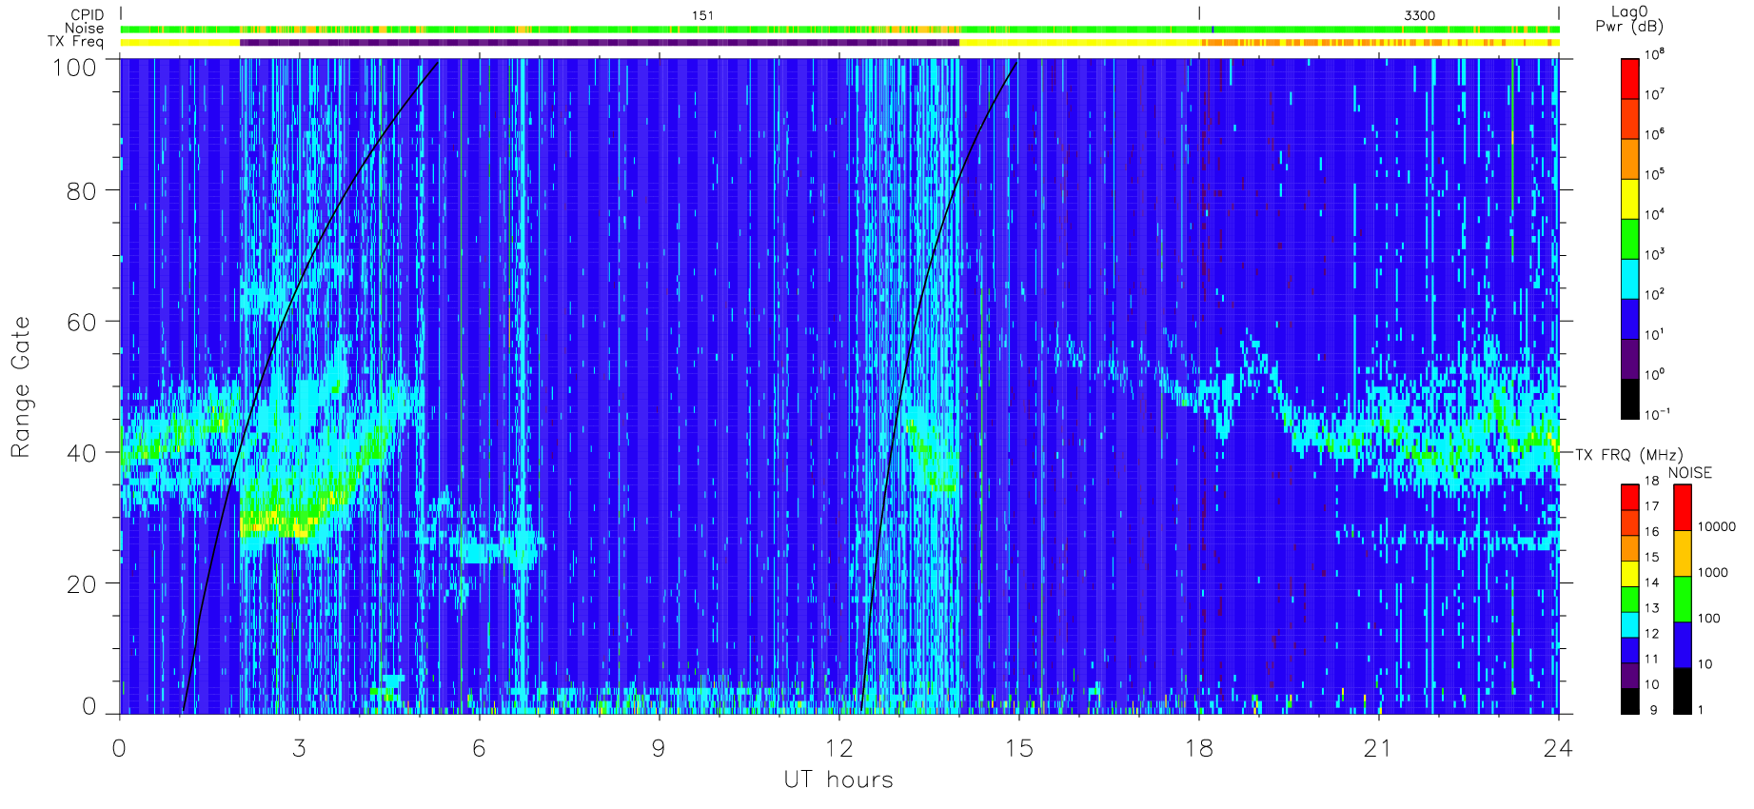The height and width of the screenshot is (809, 1754).
Task: Click the x-axis tick label 3
Action: point(299,749)
